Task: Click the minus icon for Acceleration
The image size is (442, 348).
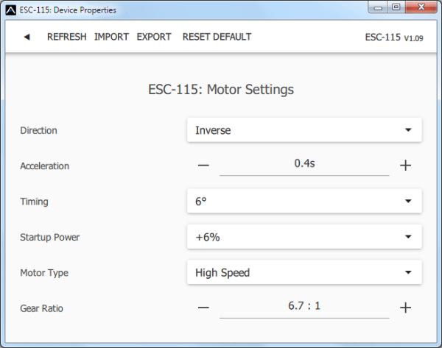Action: 203,166
